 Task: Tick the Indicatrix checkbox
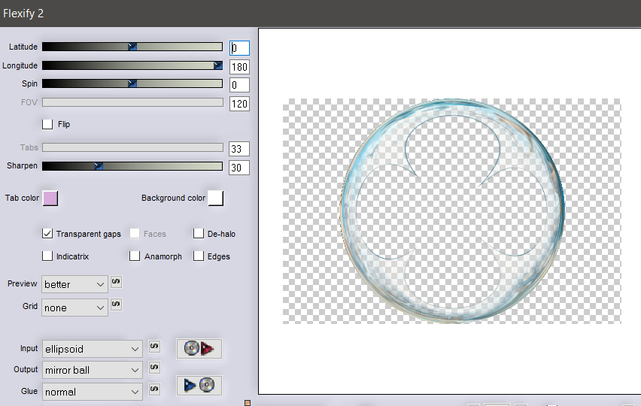(x=48, y=256)
